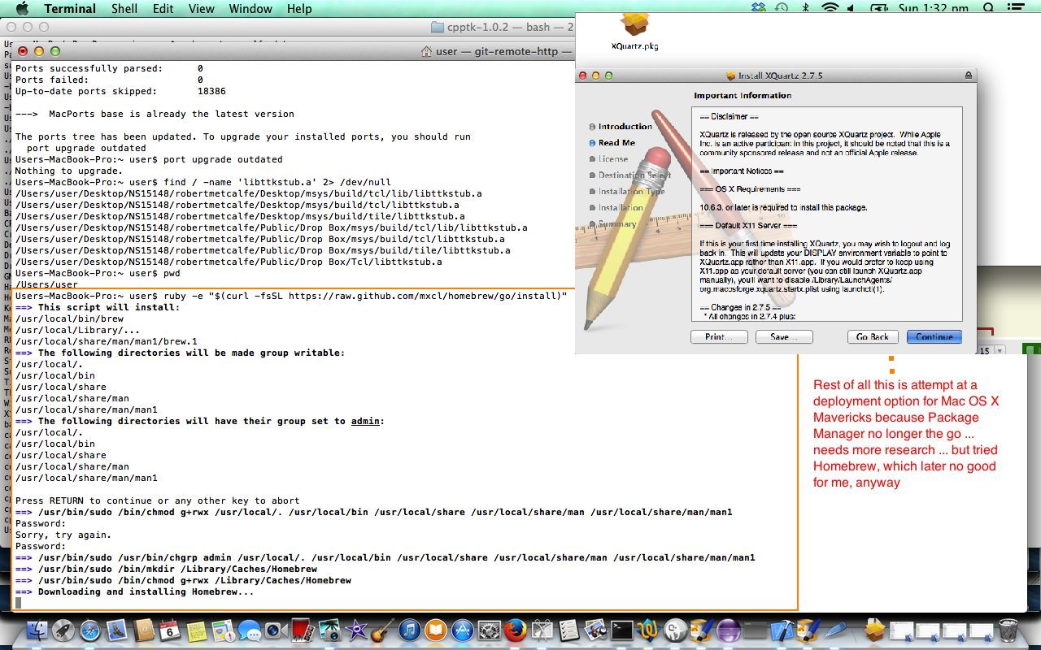
Task: Open the Time Machine menu bar icon
Action: (x=781, y=9)
